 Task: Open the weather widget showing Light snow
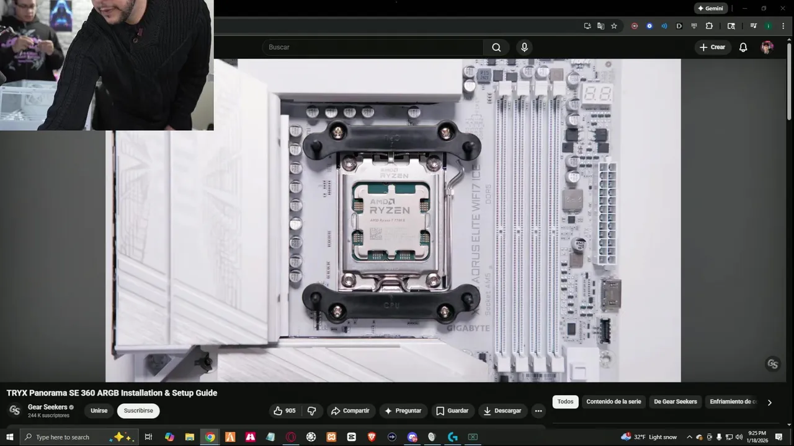pyautogui.click(x=649, y=437)
